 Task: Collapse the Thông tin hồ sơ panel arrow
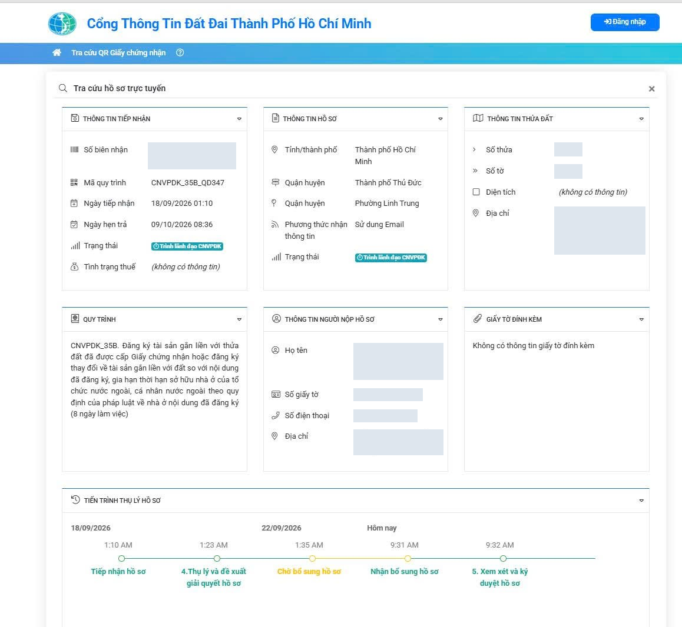tap(440, 119)
